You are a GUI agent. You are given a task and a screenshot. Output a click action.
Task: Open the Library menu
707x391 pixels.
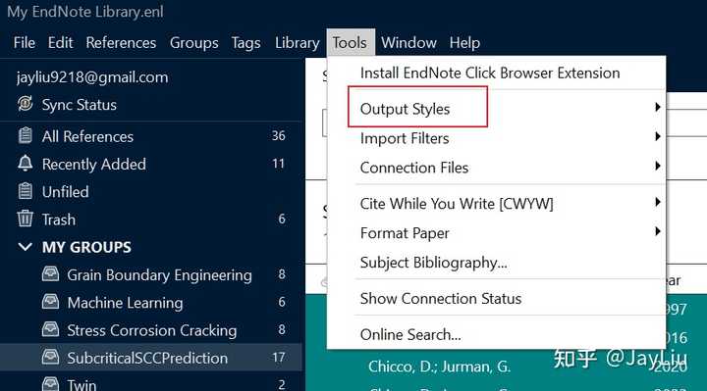[x=298, y=43]
